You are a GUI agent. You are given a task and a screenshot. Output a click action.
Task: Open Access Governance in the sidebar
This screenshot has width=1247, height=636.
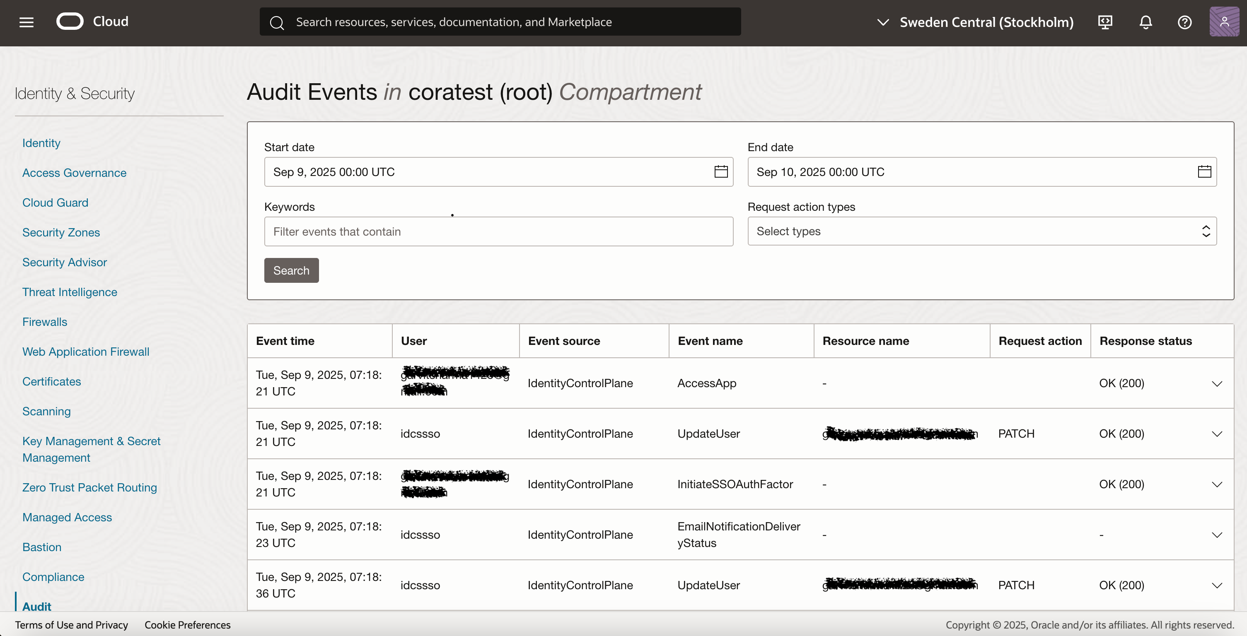click(x=74, y=173)
